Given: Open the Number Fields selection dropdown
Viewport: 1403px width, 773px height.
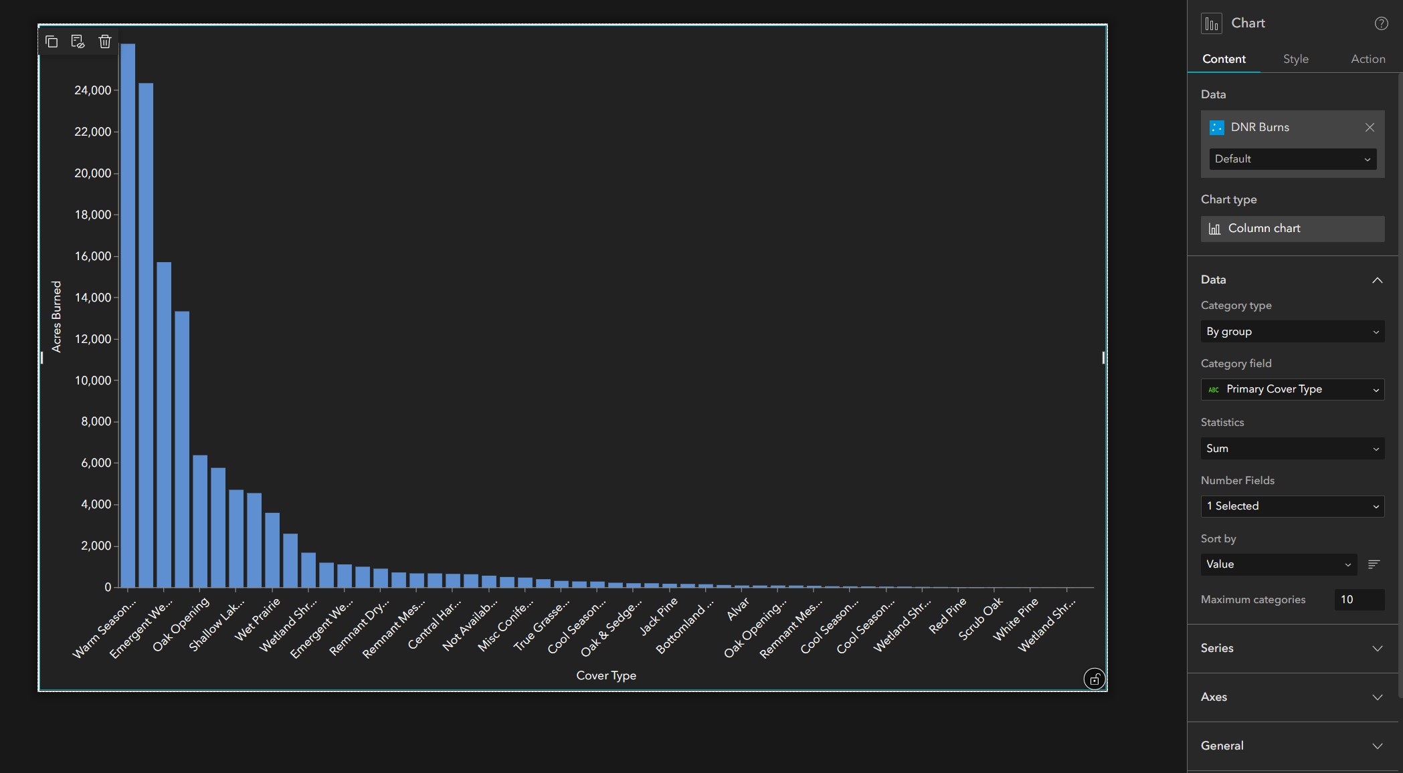Looking at the screenshot, I should [x=1292, y=506].
